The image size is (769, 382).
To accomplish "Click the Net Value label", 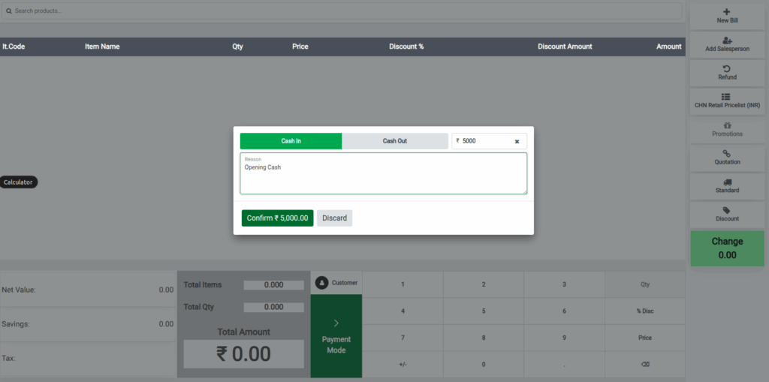I will (19, 290).
